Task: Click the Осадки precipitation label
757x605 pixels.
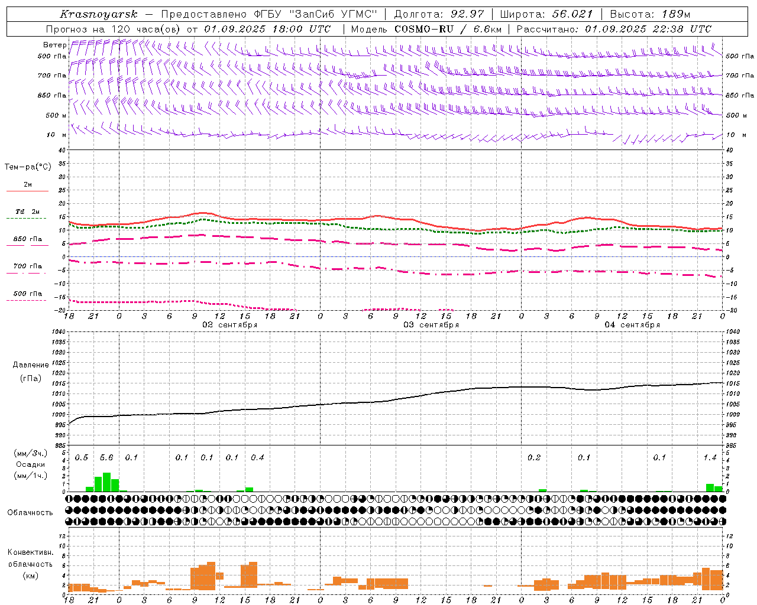Action: tap(31, 464)
